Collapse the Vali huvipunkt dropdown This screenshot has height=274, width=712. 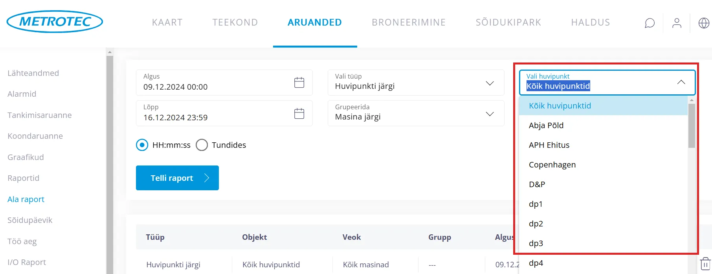[x=681, y=82]
